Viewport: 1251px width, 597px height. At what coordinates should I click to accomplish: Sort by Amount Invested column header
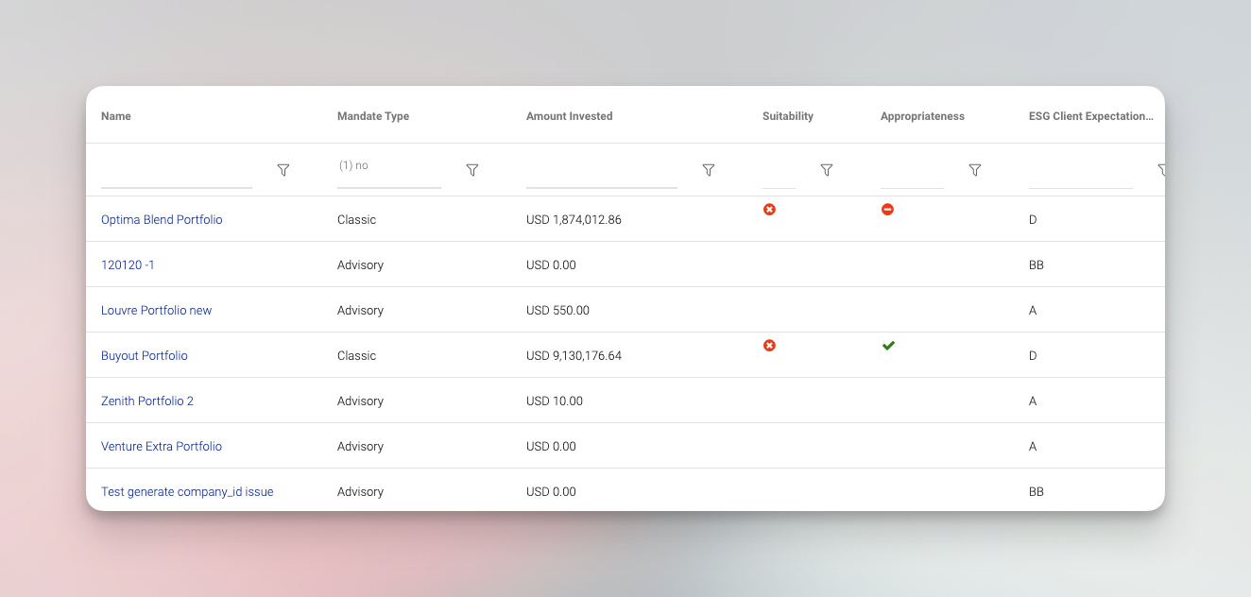click(x=569, y=116)
